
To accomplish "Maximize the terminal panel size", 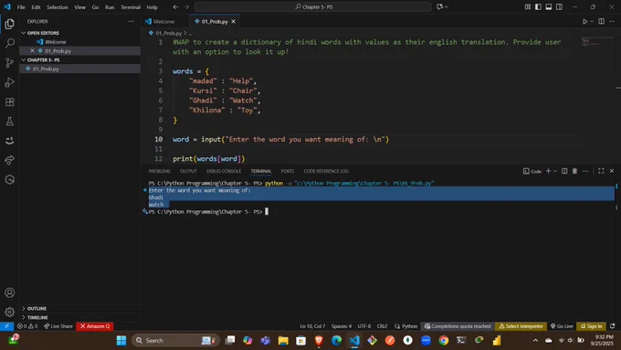I will (601, 171).
